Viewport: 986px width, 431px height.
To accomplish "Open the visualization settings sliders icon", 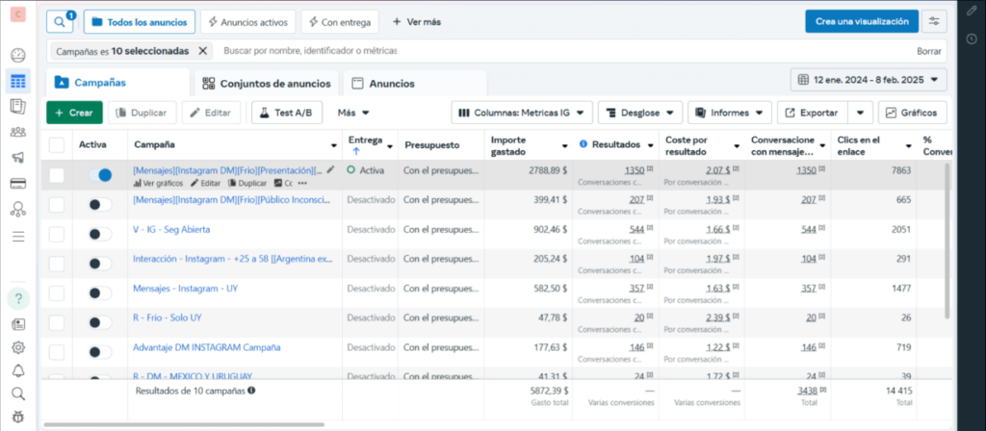I will [934, 21].
